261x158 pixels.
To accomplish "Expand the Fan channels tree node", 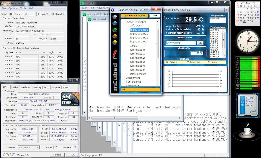I will point(124,82).
